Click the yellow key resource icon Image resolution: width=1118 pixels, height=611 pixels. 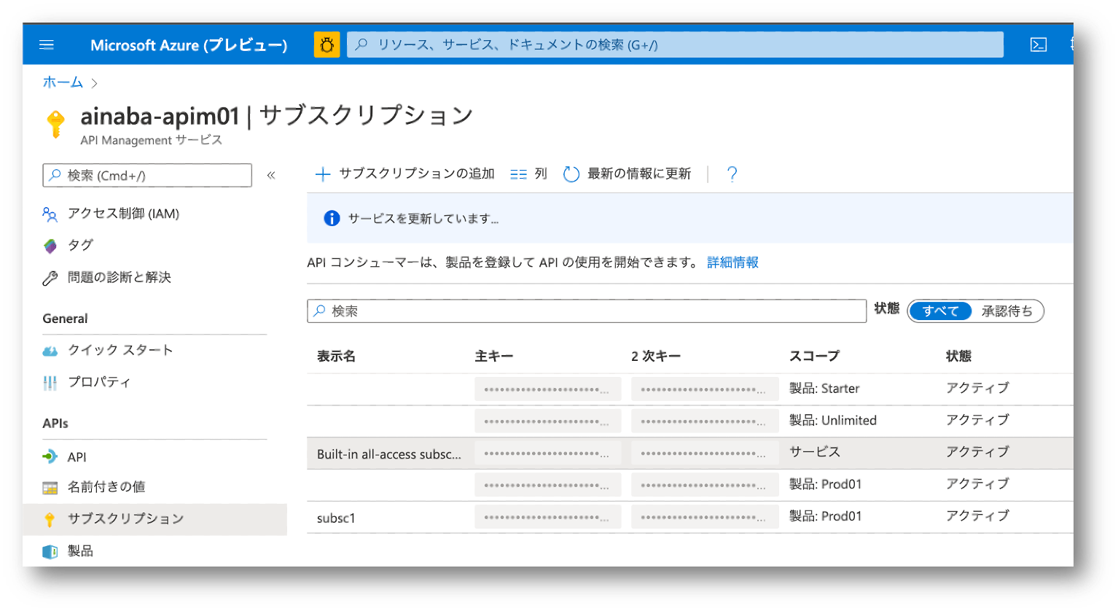pyautogui.click(x=56, y=124)
